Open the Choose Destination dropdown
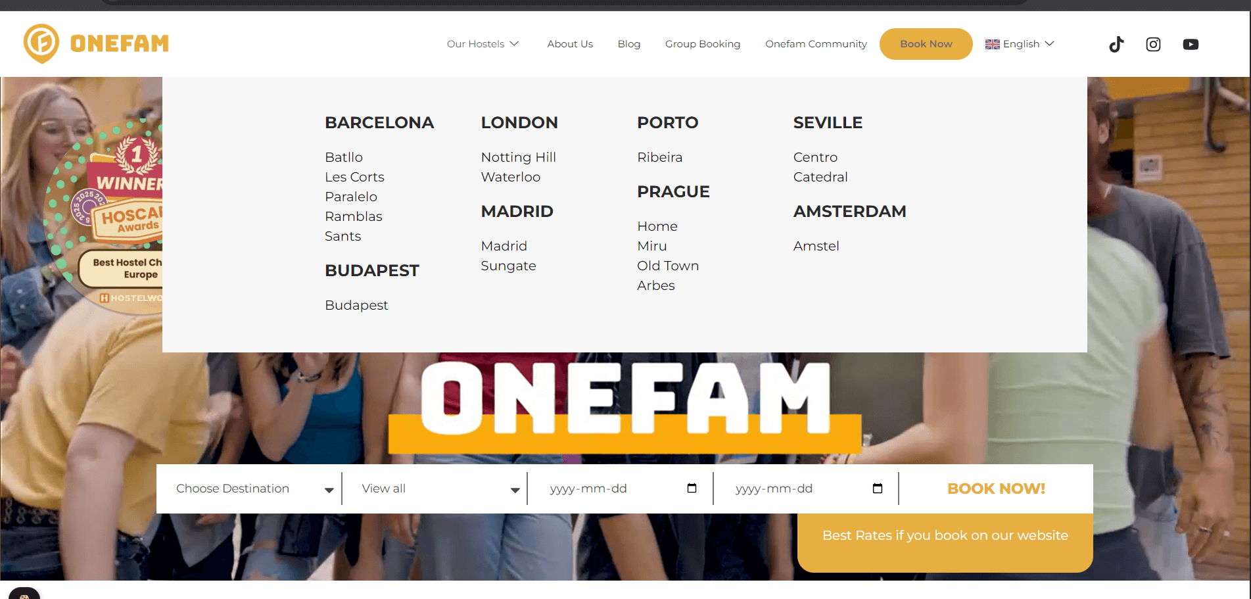 (253, 489)
